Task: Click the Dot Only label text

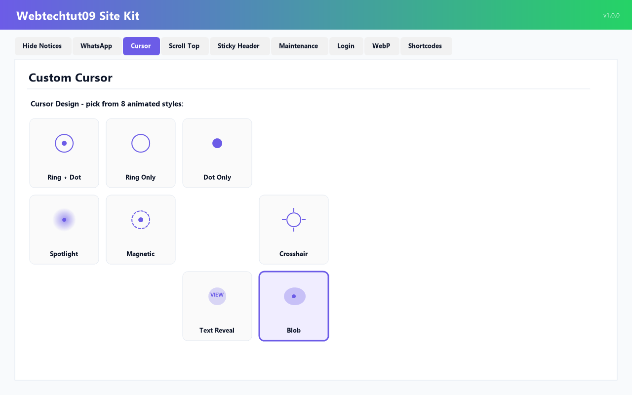Action: [x=217, y=177]
